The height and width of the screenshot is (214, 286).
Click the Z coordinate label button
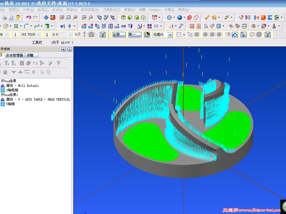pos(47,34)
